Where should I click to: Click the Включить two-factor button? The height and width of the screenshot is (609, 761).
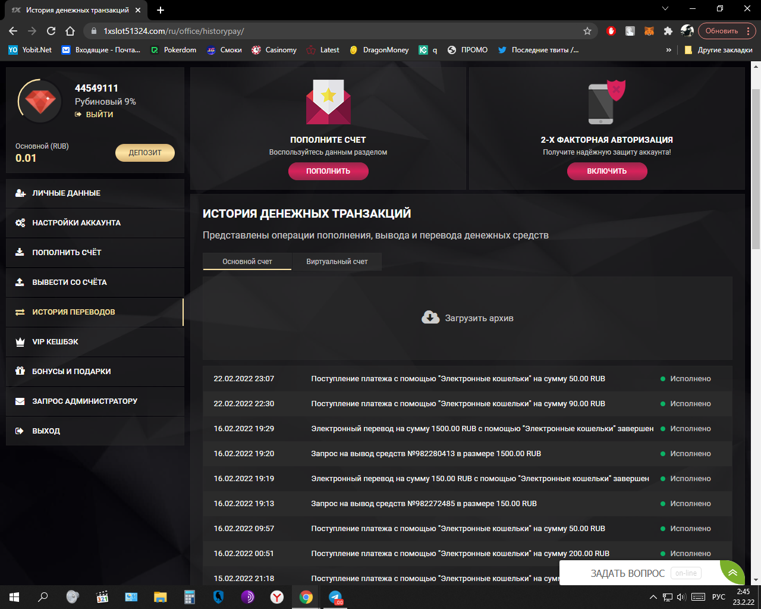[x=607, y=171]
